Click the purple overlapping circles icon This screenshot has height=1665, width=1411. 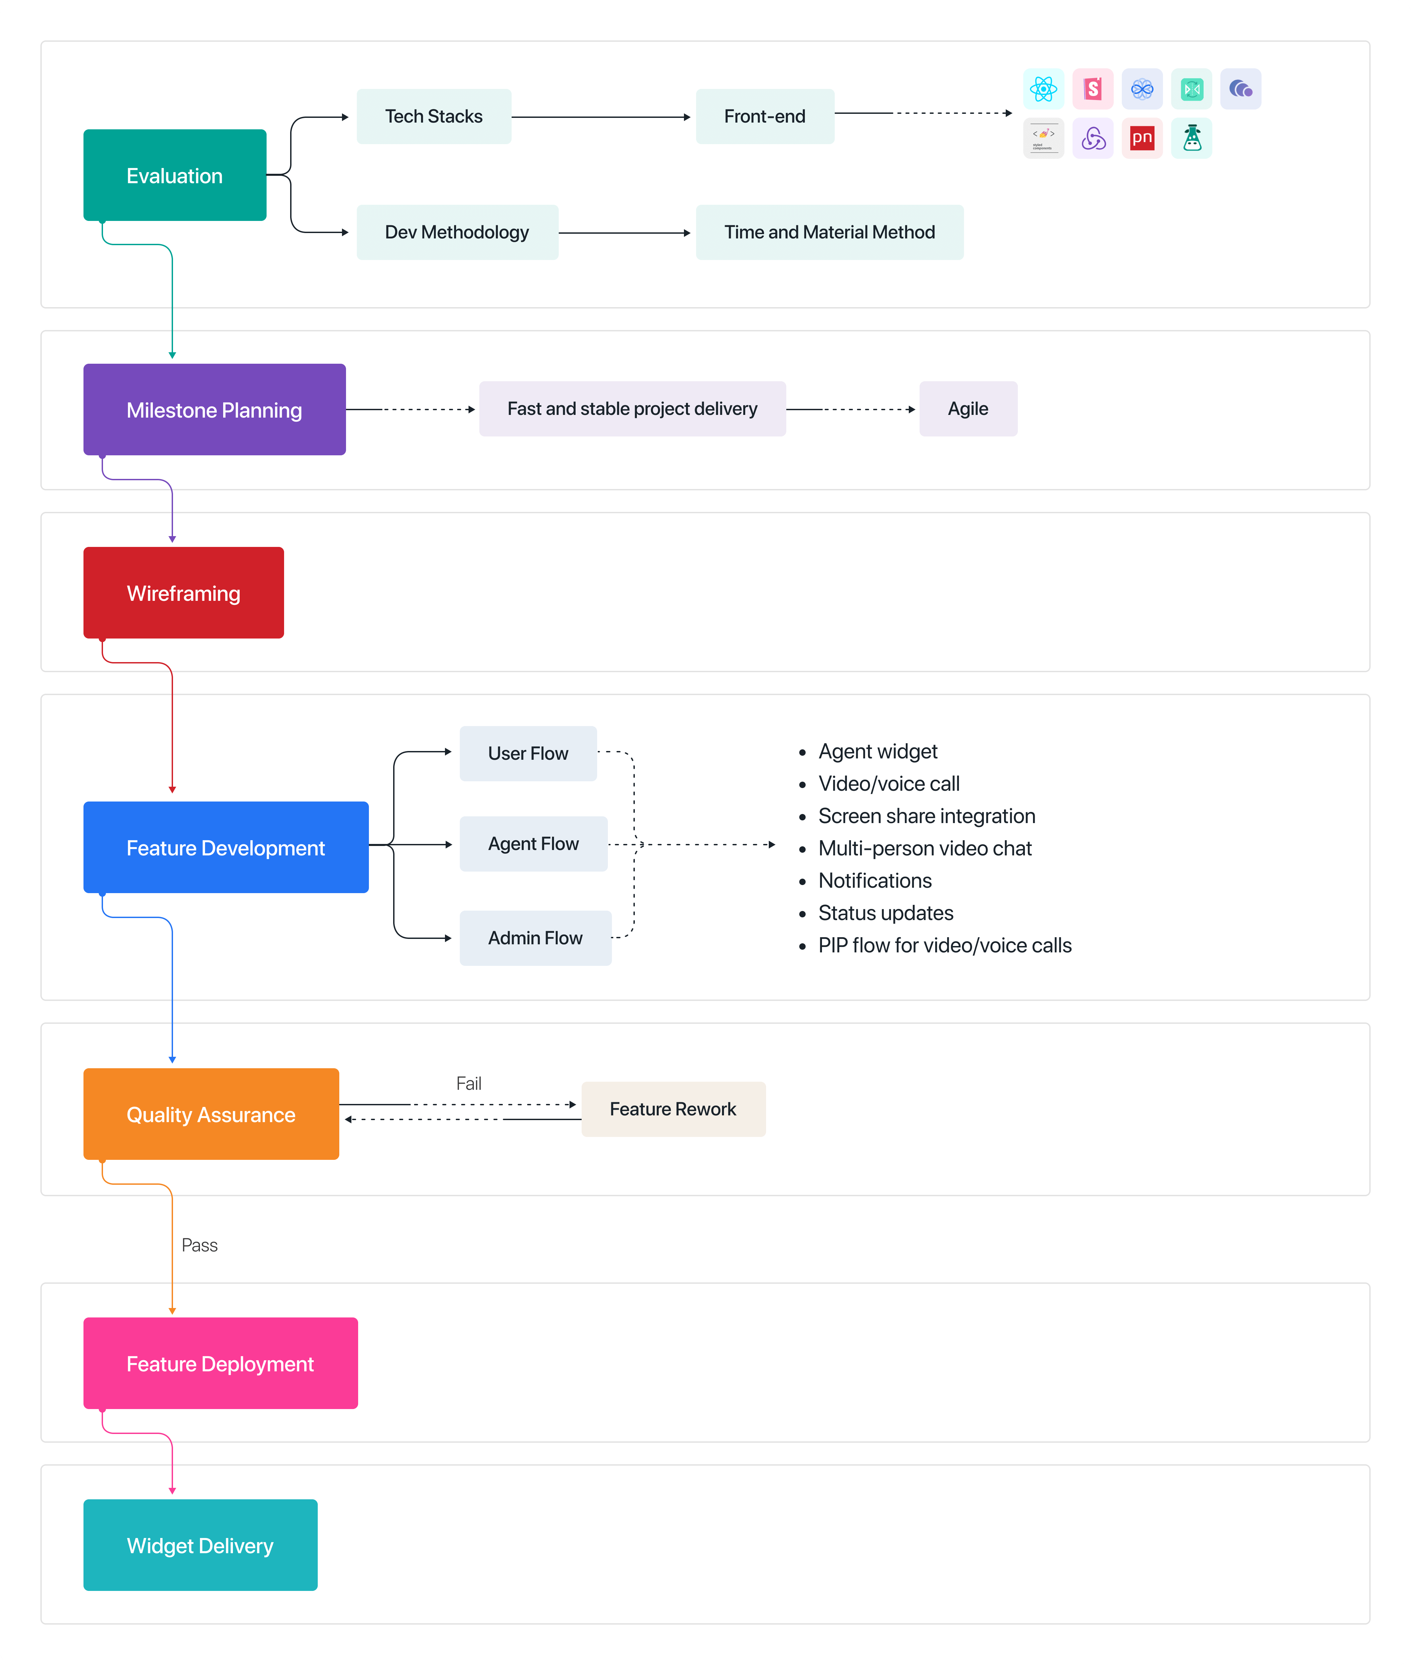pos(1241,89)
